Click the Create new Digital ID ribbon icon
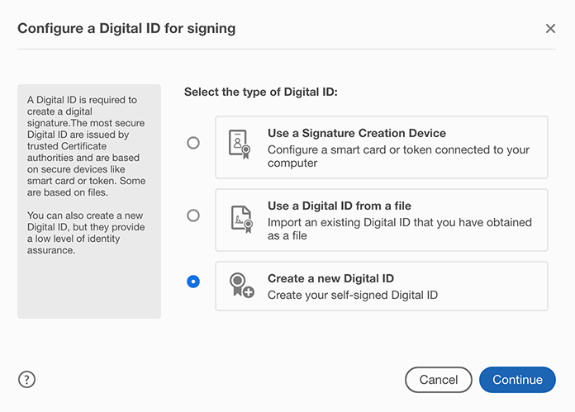Screen dimensions: 575x412 pos(242,285)
